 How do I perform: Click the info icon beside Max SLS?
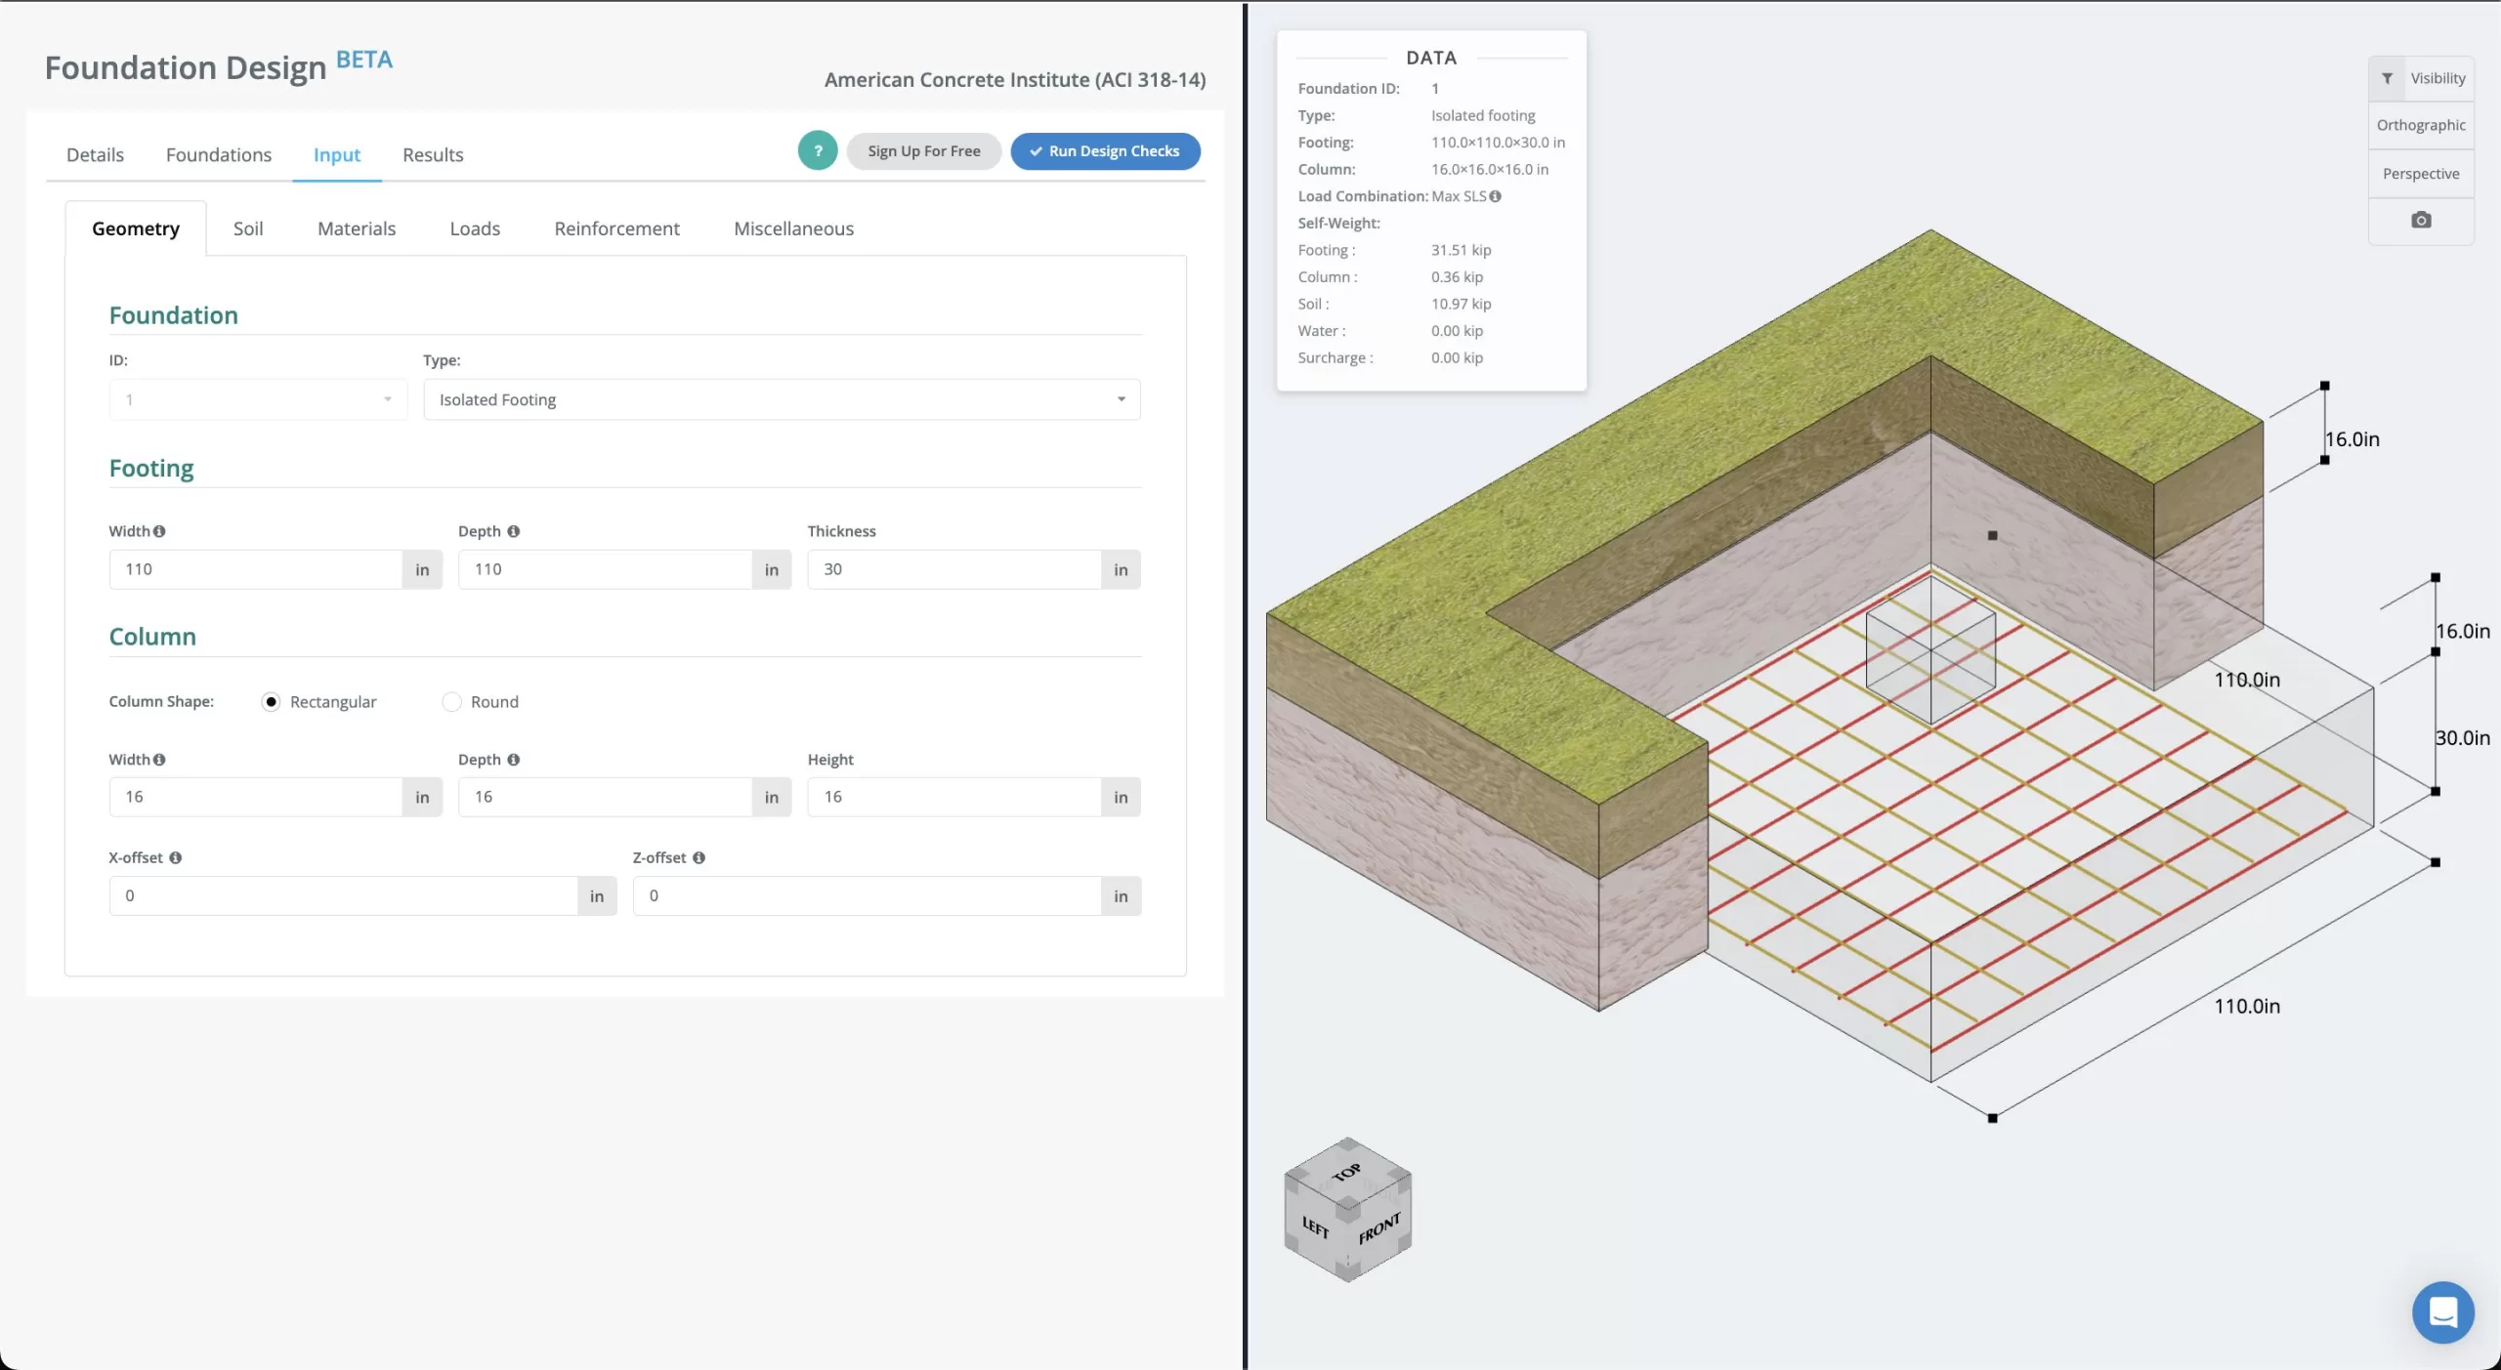[1495, 196]
